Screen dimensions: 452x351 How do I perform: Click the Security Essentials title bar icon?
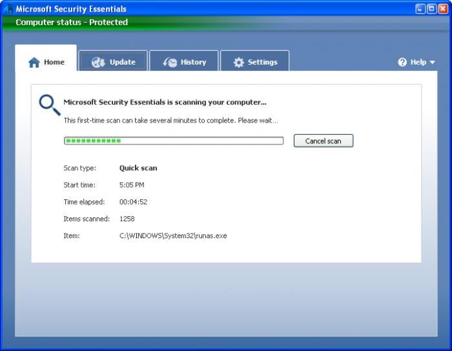[8, 9]
